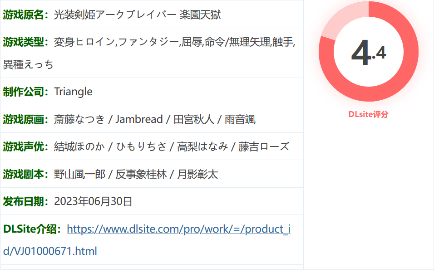Click the release date 2023年06月30日

tap(93, 201)
